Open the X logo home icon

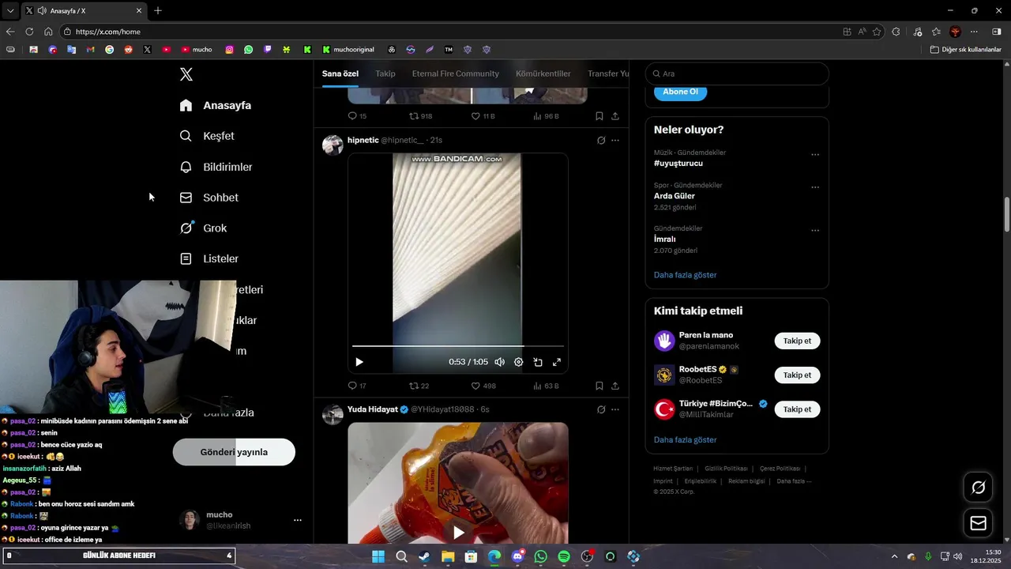pos(186,74)
